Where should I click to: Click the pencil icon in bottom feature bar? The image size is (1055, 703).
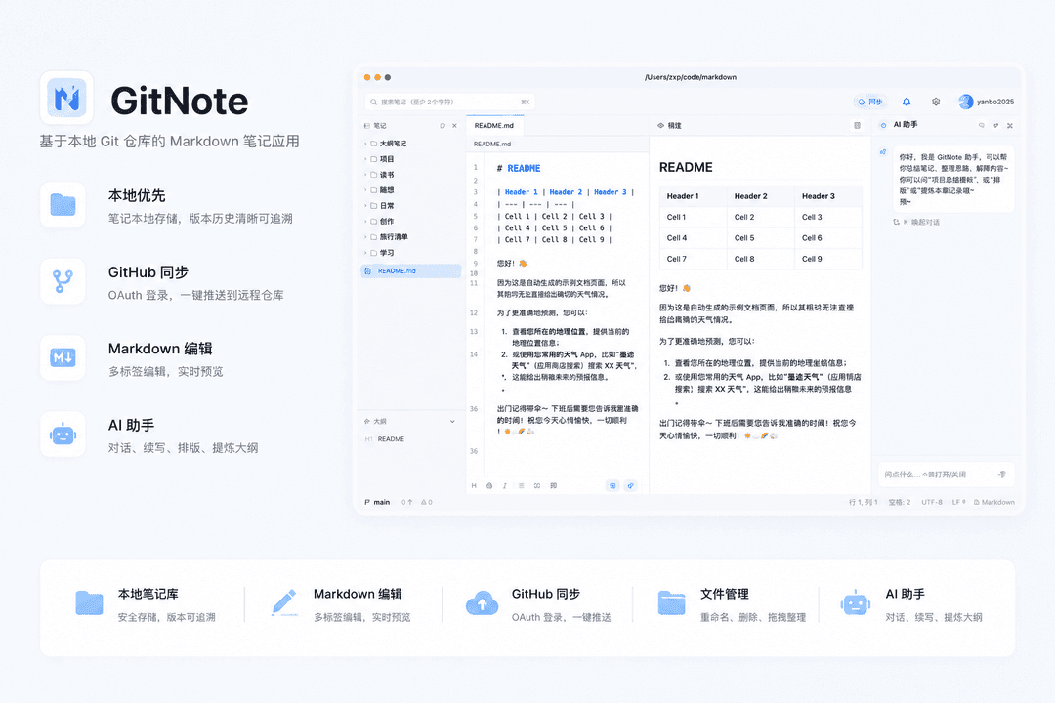click(x=284, y=602)
